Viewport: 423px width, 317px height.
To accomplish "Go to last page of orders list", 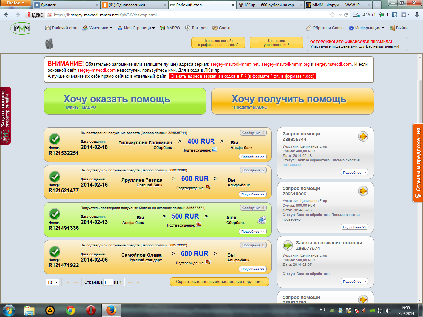I will click(139, 282).
